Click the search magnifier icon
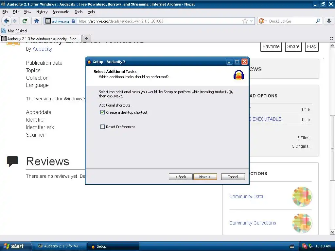335x251 pixels. [318, 21]
